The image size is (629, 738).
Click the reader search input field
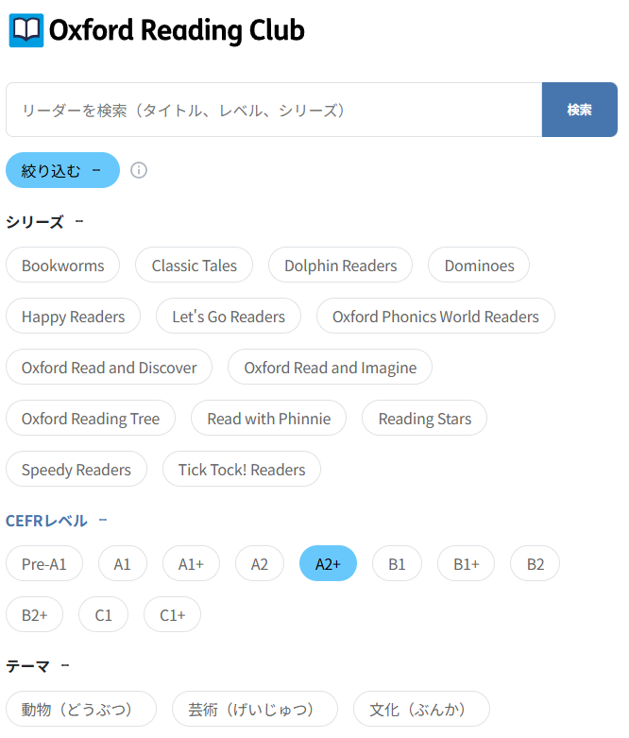(x=274, y=110)
